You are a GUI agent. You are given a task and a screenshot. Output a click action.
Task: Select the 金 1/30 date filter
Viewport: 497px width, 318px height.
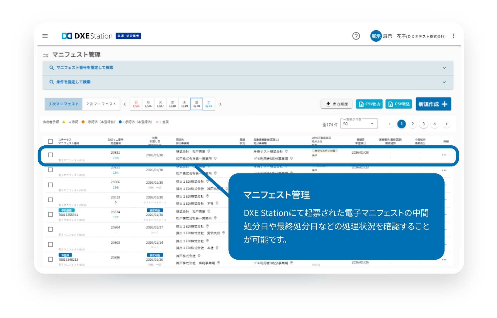click(197, 104)
